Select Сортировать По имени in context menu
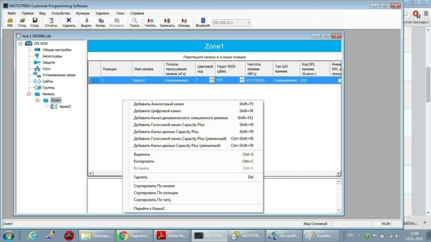The image size is (431, 242). tap(156, 186)
